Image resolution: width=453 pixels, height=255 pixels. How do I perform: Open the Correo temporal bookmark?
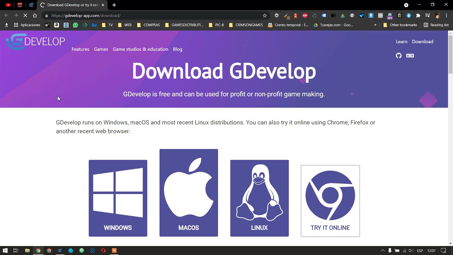tap(288, 25)
